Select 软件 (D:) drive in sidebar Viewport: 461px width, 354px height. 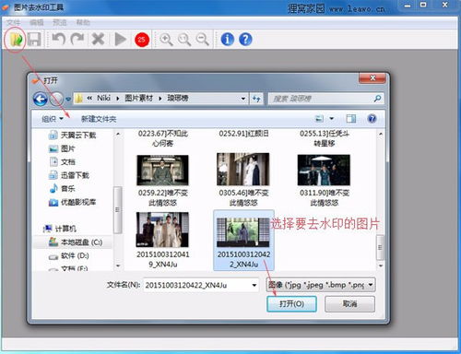click(69, 255)
